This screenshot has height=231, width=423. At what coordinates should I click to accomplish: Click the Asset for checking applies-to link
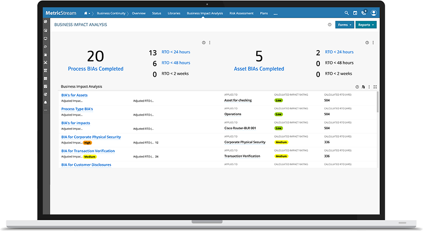tap(238, 100)
